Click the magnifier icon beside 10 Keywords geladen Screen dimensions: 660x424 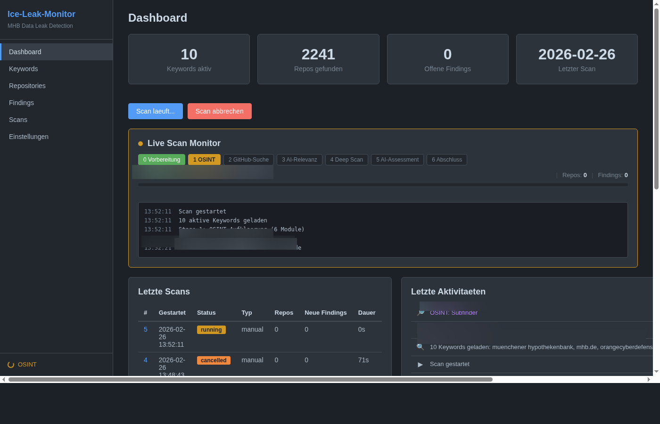point(421,347)
